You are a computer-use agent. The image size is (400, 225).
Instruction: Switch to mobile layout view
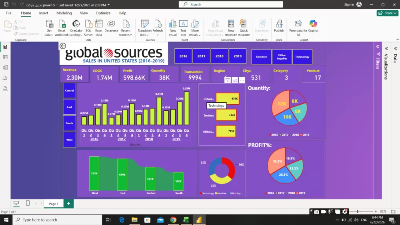(28, 203)
